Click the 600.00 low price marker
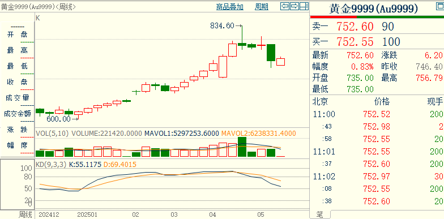The image size is (444, 219). (58, 119)
